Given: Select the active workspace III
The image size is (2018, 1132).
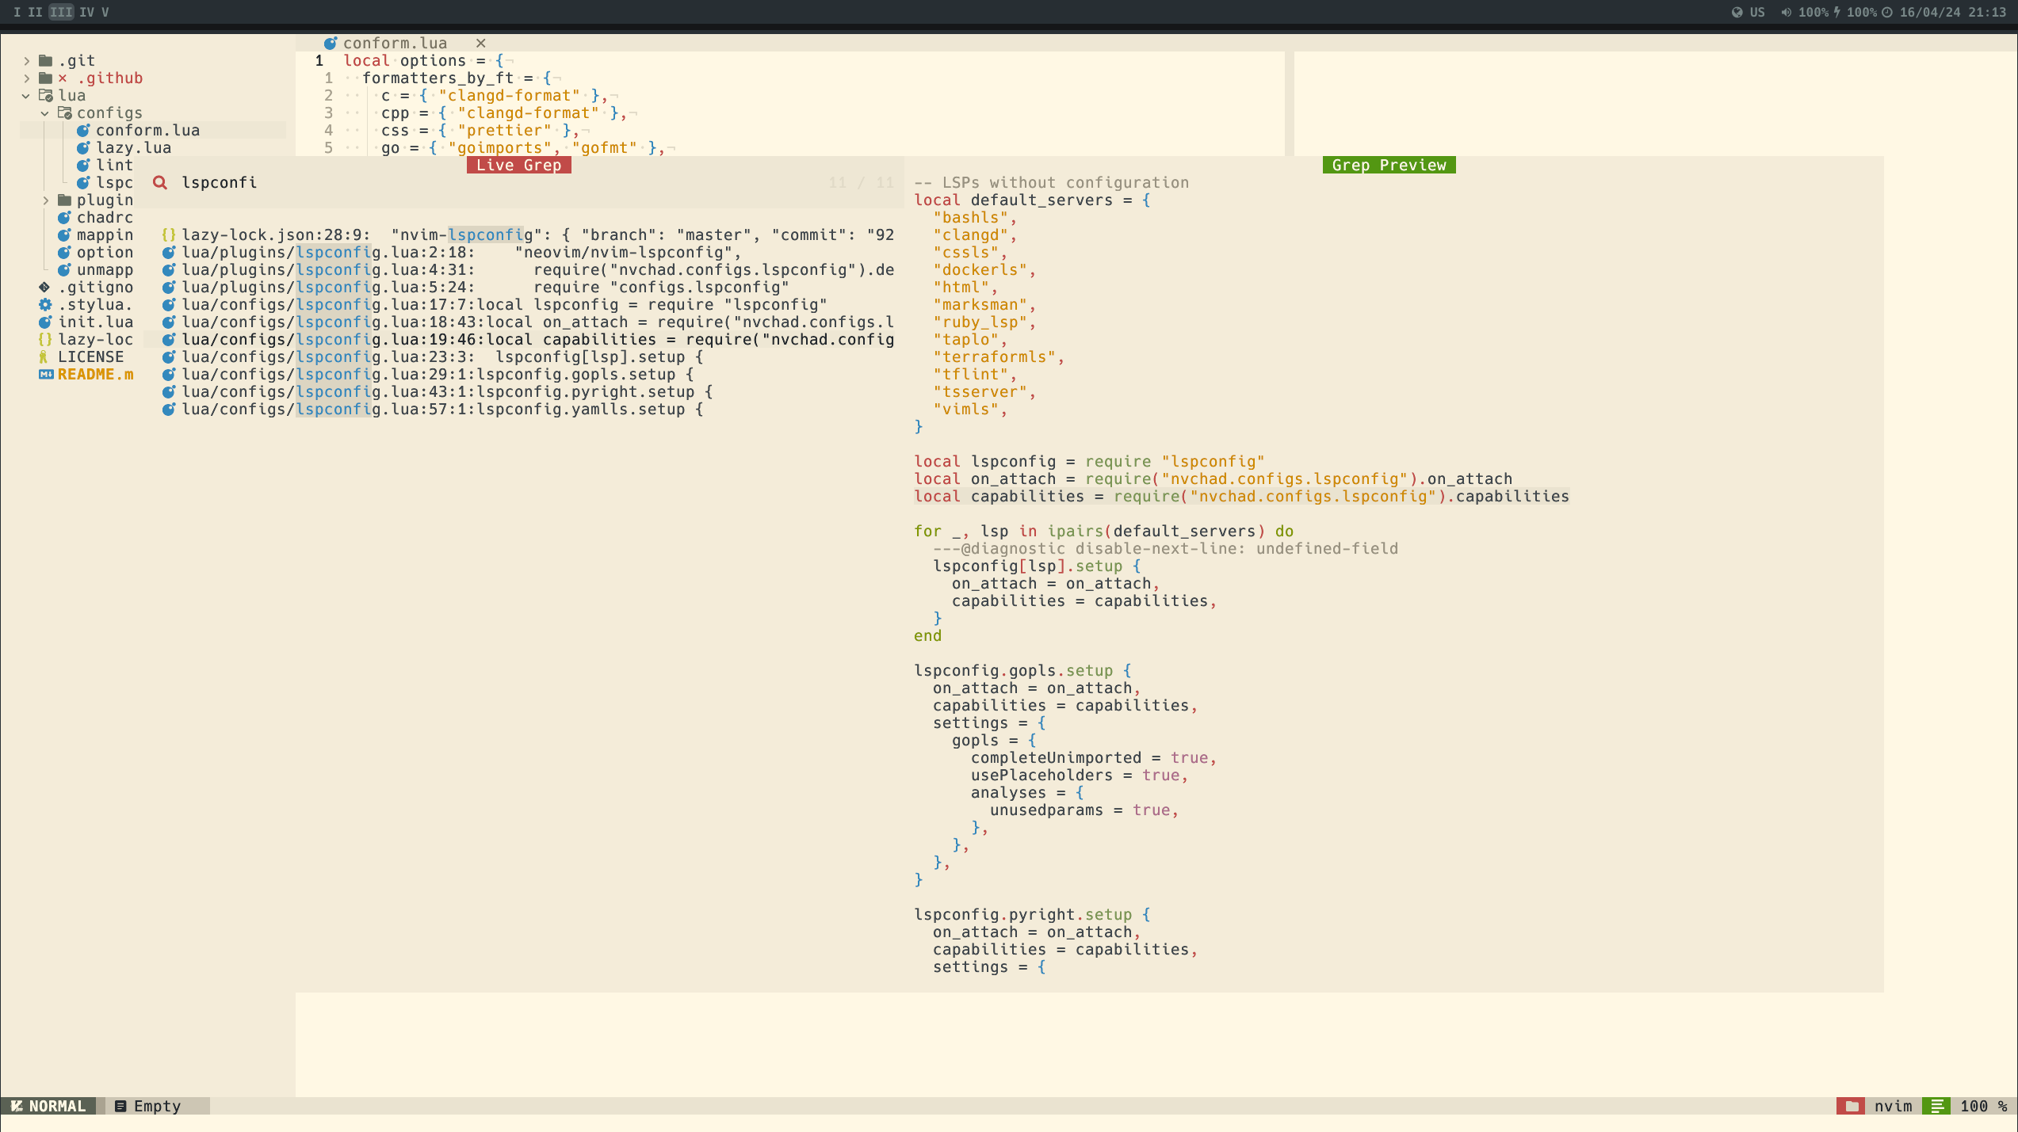Looking at the screenshot, I should click(x=61, y=12).
